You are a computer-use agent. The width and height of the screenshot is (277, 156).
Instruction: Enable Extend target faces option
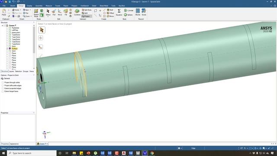[3, 91]
